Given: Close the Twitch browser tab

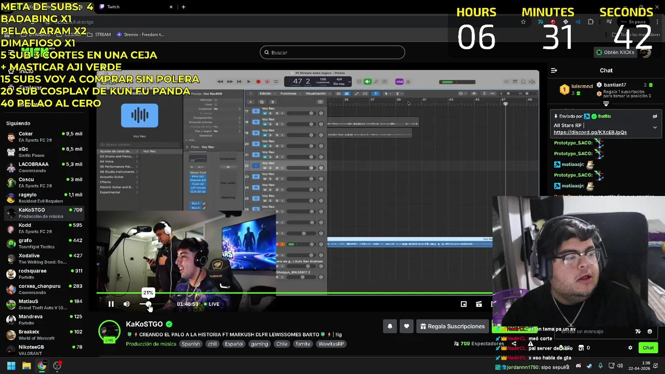Looking at the screenshot, I should [x=171, y=7].
